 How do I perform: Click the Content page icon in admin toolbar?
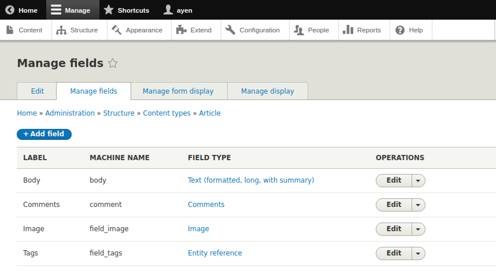(x=10, y=30)
